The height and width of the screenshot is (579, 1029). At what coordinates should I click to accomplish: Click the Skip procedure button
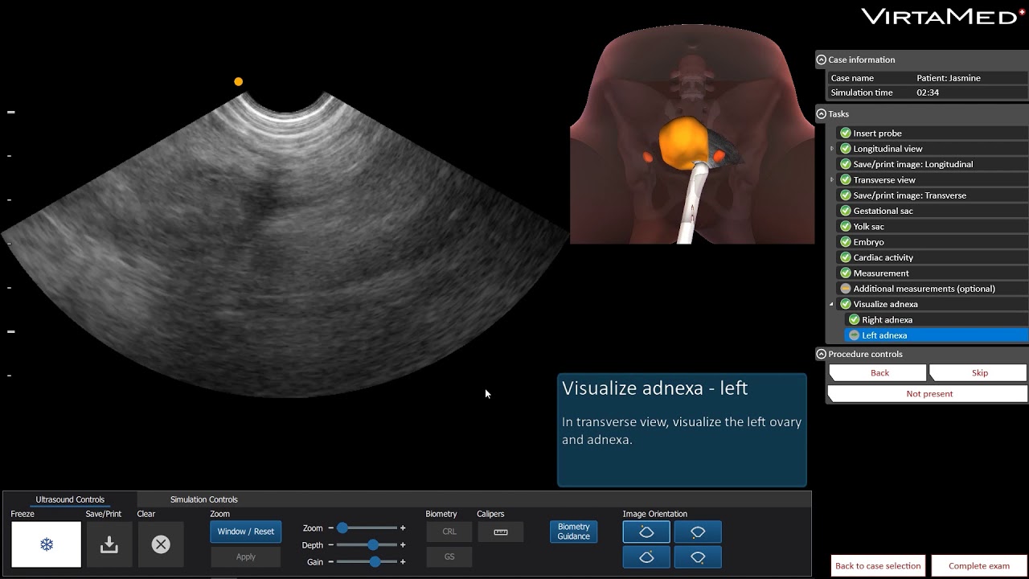coord(979,373)
